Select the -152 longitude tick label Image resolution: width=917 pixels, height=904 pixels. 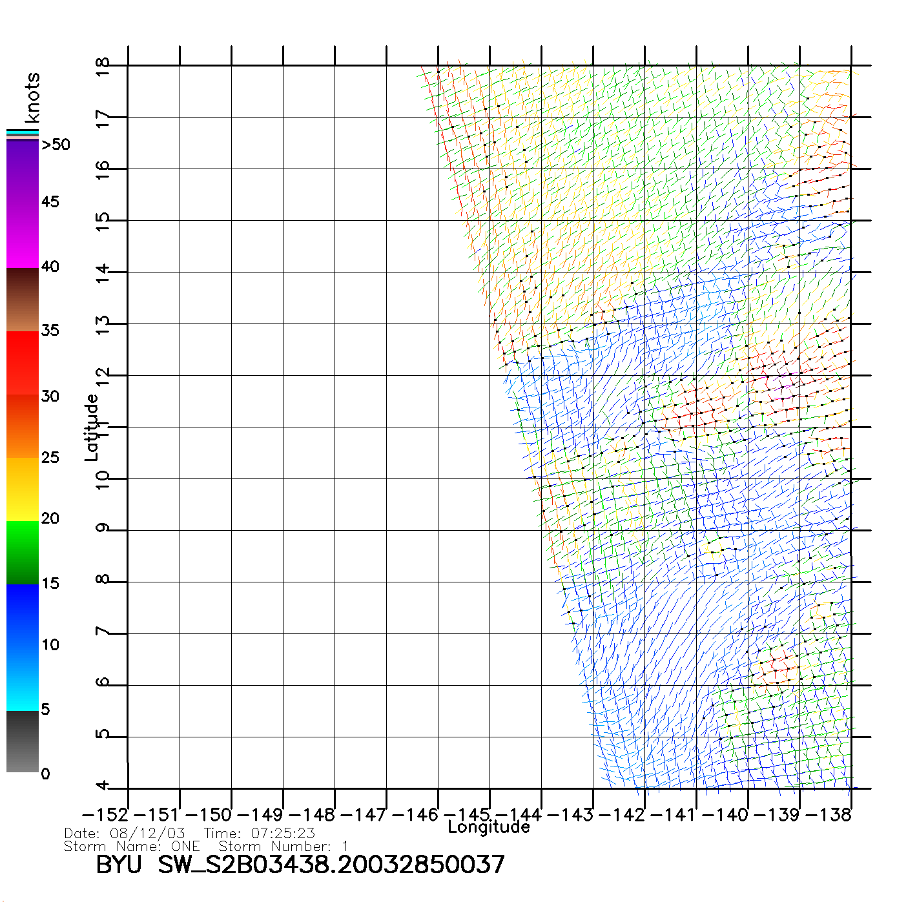pyautogui.click(x=106, y=815)
